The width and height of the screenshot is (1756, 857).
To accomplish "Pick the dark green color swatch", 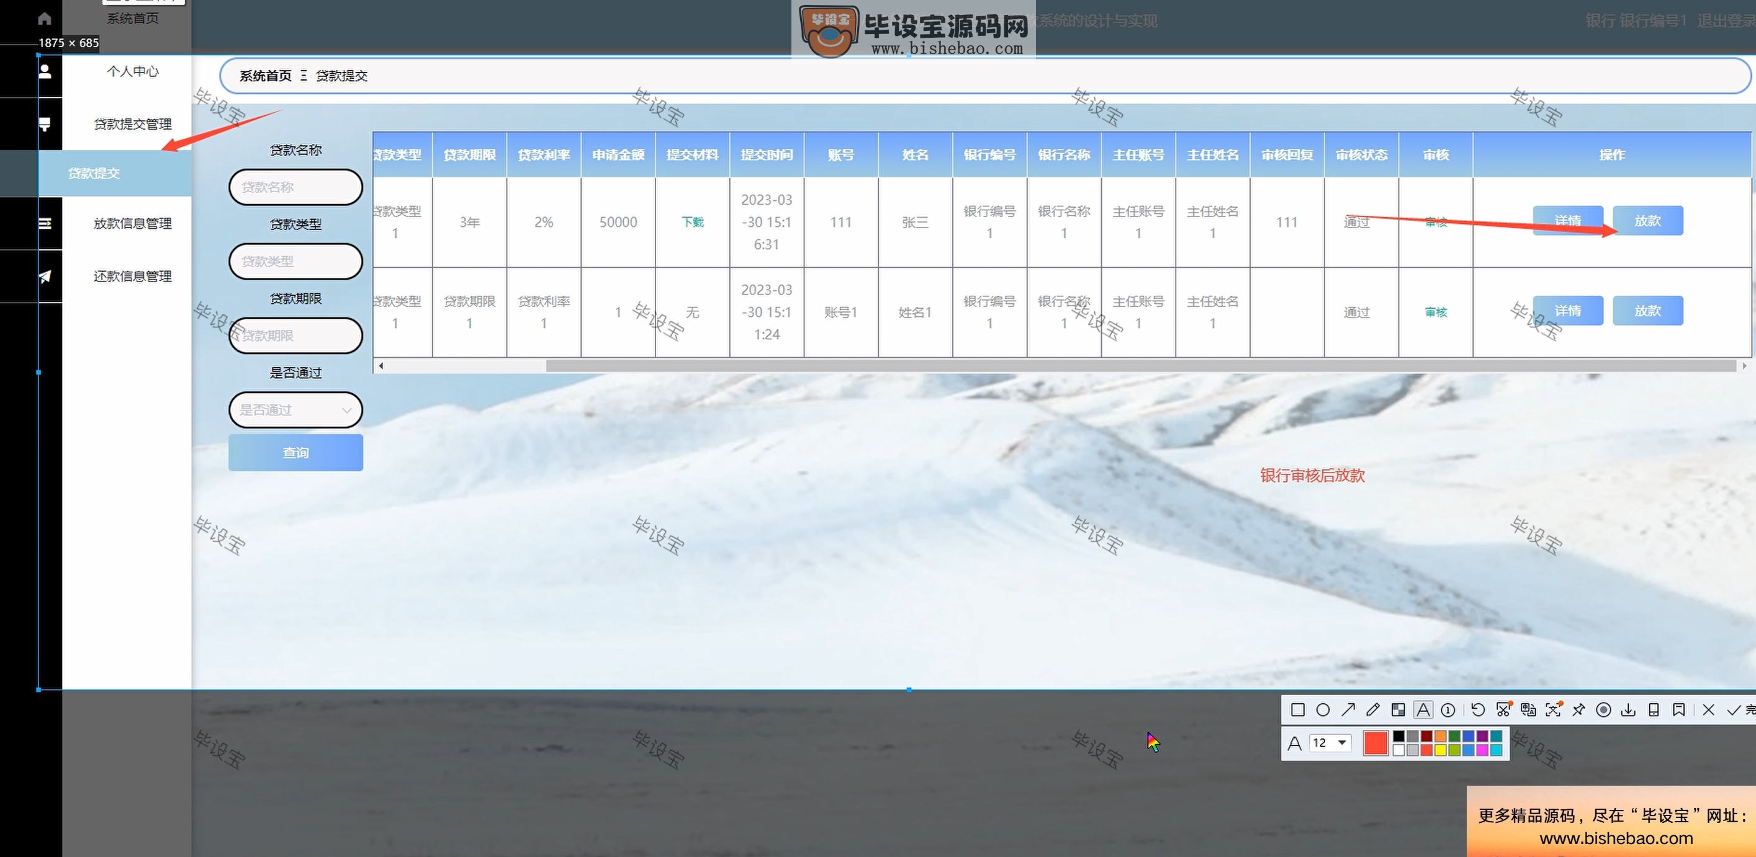I will 1455,735.
